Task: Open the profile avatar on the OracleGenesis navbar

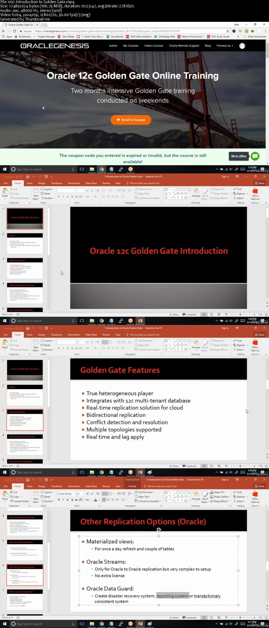Action: point(242,46)
